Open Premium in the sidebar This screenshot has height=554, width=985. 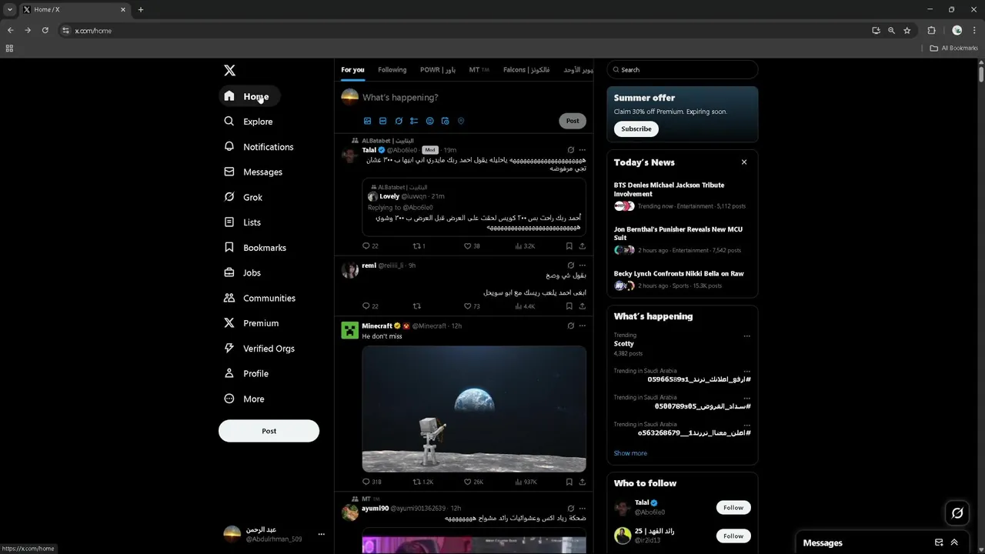click(251, 323)
